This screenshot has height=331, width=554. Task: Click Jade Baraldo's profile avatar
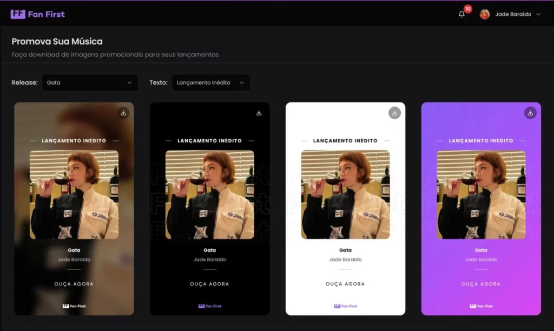[485, 14]
